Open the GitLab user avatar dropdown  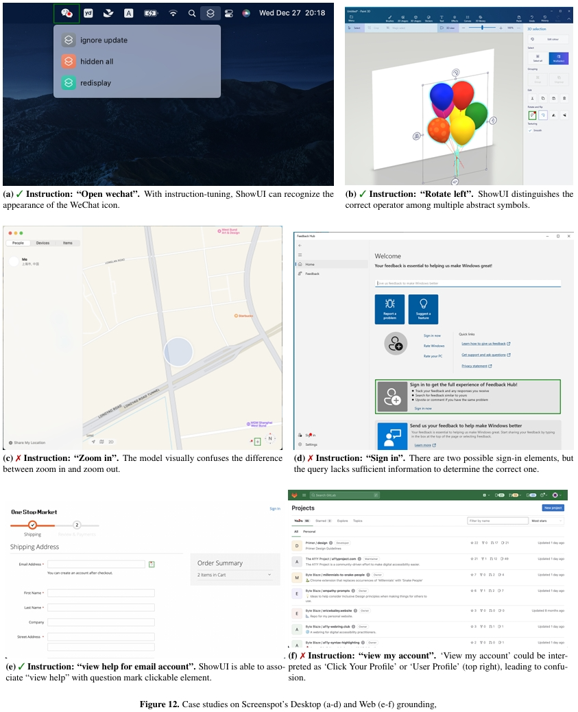(557, 495)
